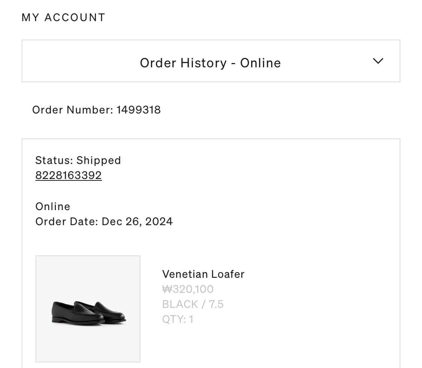Click the QTY: 1 text
422x368 pixels.
click(x=177, y=319)
